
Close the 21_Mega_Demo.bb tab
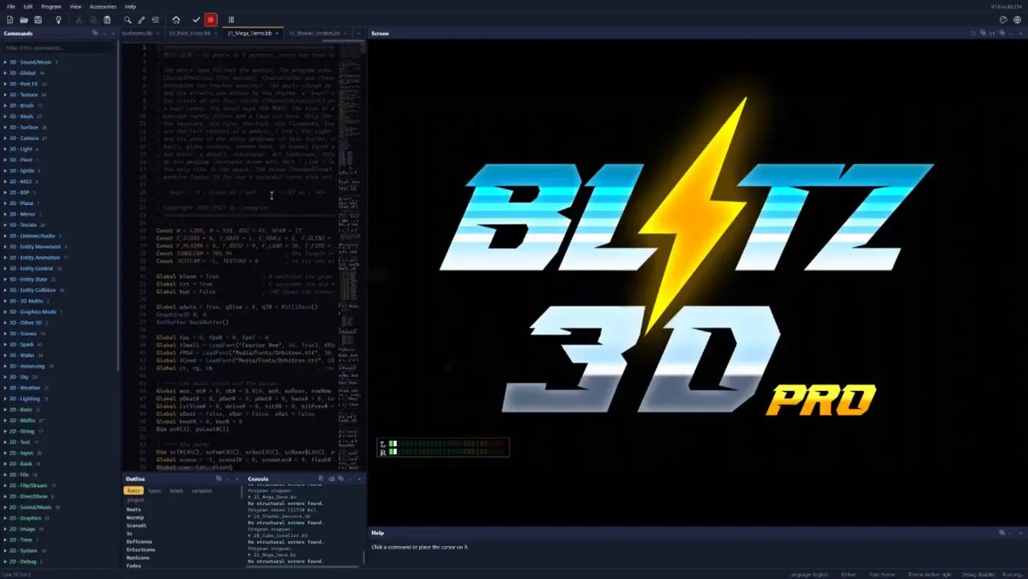[278, 33]
